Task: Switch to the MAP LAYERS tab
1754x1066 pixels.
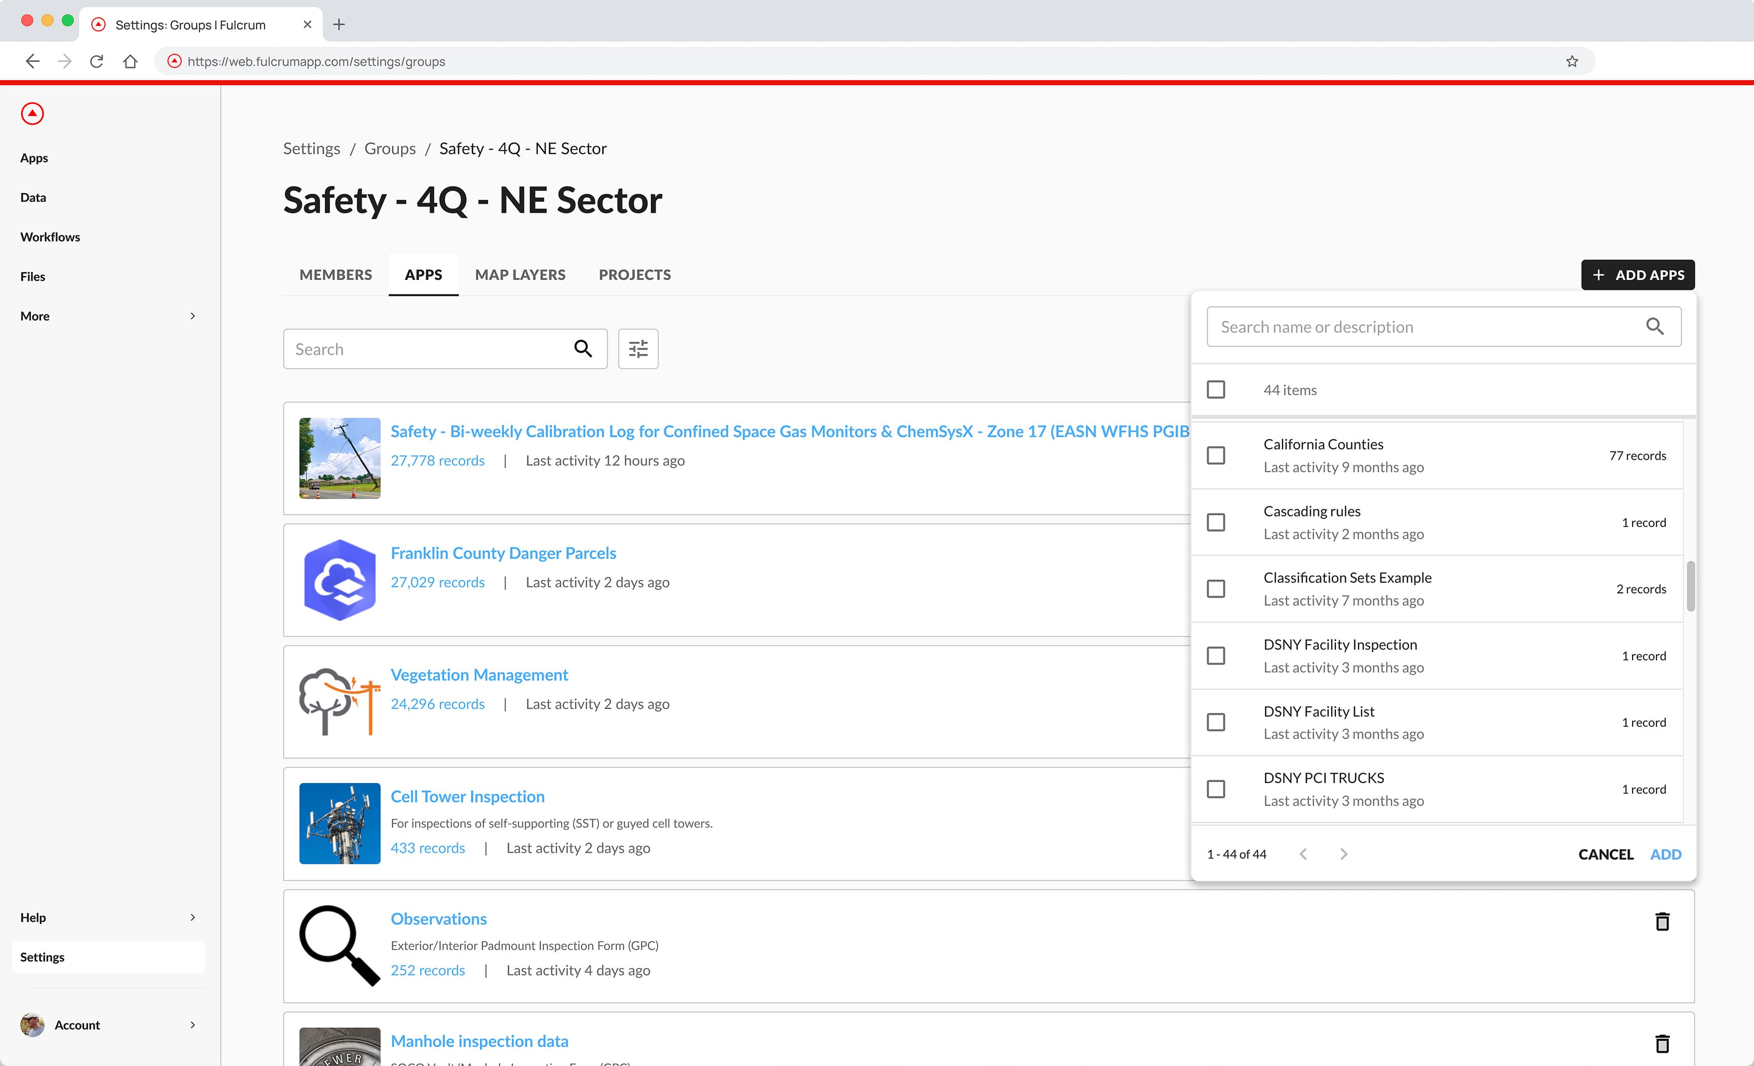Action: tap(520, 274)
